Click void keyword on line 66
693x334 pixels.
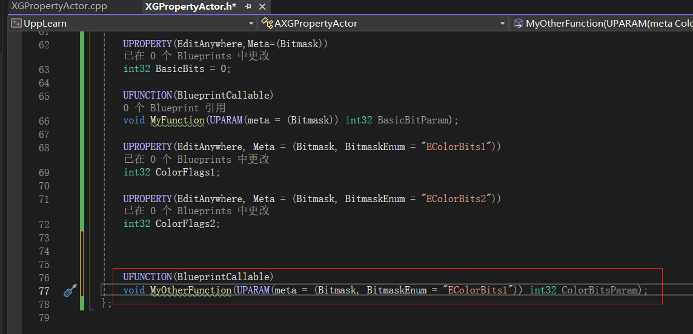tap(134, 120)
